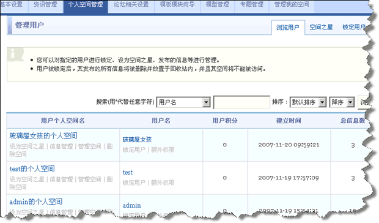Click 总信息数 column header
Image resolution: width=379 pixels, height=223 pixels.
tap(353, 121)
